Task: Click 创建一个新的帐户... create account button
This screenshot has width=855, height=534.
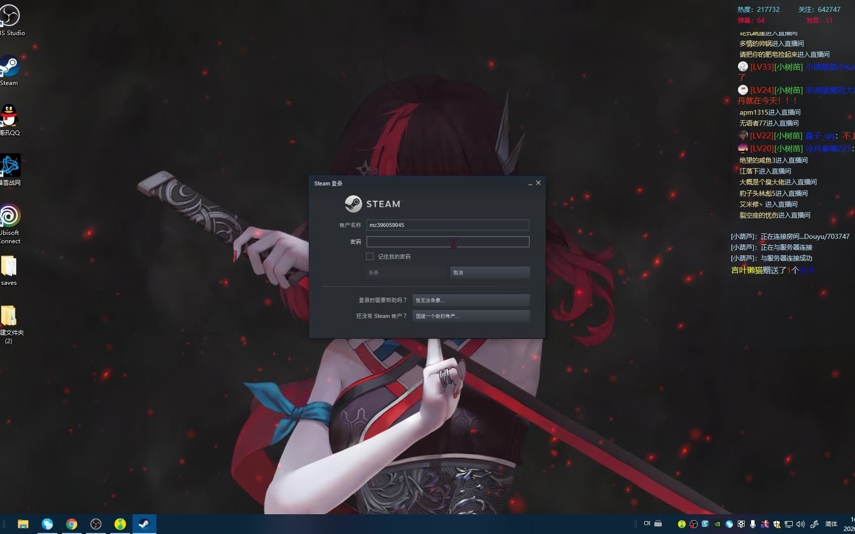Action: (x=471, y=316)
